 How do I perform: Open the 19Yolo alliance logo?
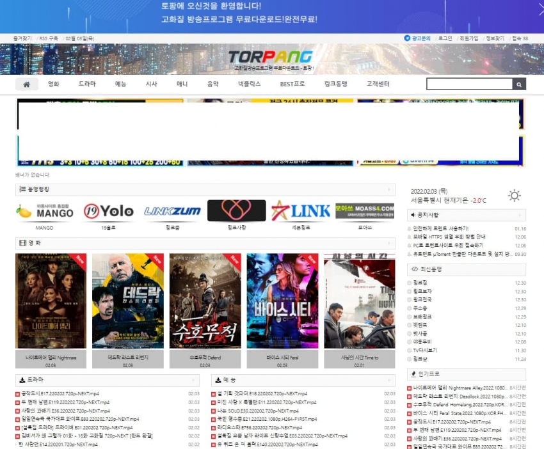tap(109, 211)
